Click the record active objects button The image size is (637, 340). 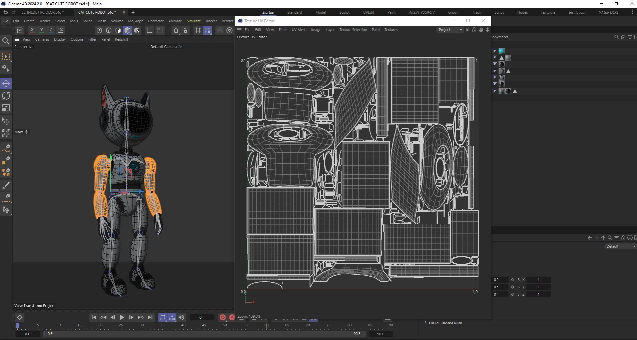point(222,317)
